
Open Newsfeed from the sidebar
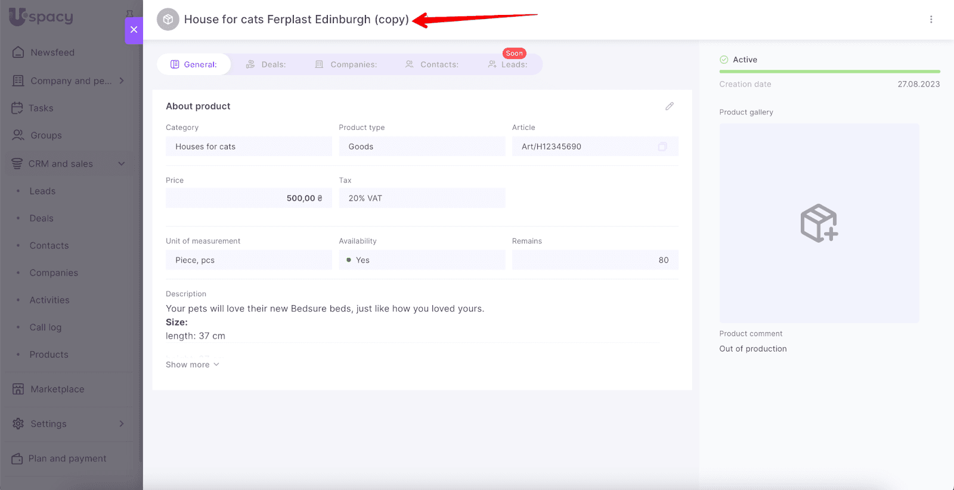(x=52, y=52)
